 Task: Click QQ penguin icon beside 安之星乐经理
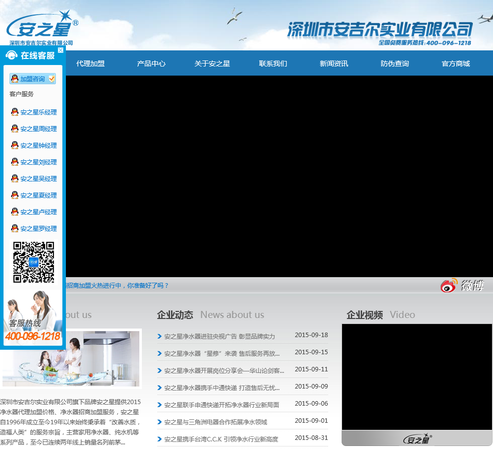(x=15, y=112)
